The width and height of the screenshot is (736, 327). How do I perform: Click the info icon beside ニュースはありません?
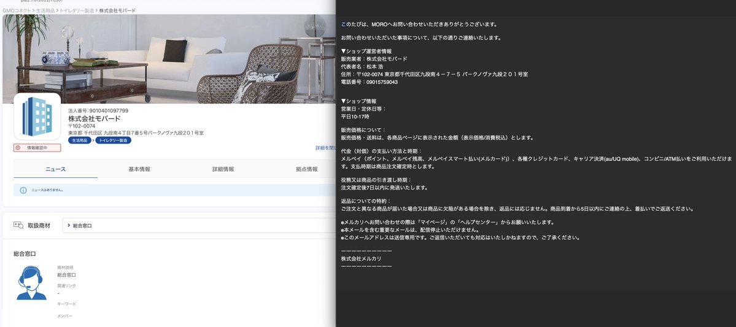tap(23, 190)
